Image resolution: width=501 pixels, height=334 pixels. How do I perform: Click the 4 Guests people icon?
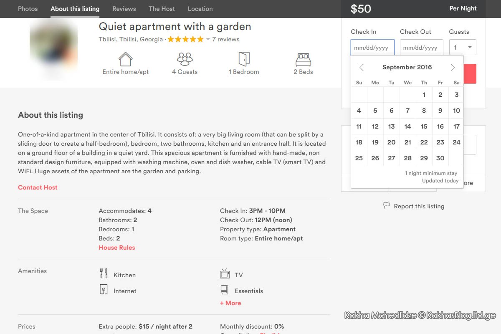pos(185,59)
